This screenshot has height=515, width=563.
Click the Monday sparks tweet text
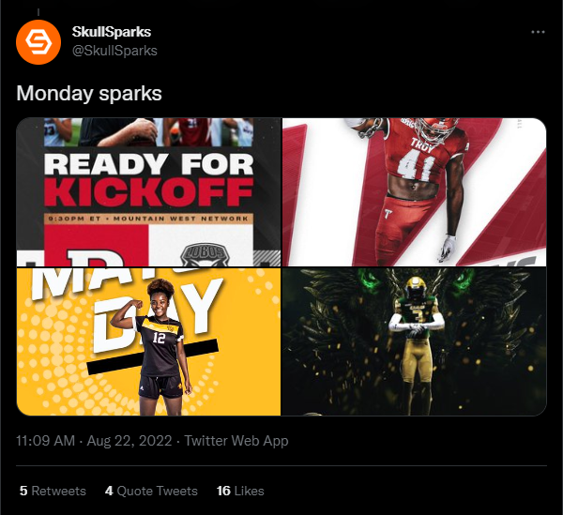pyautogui.click(x=89, y=93)
